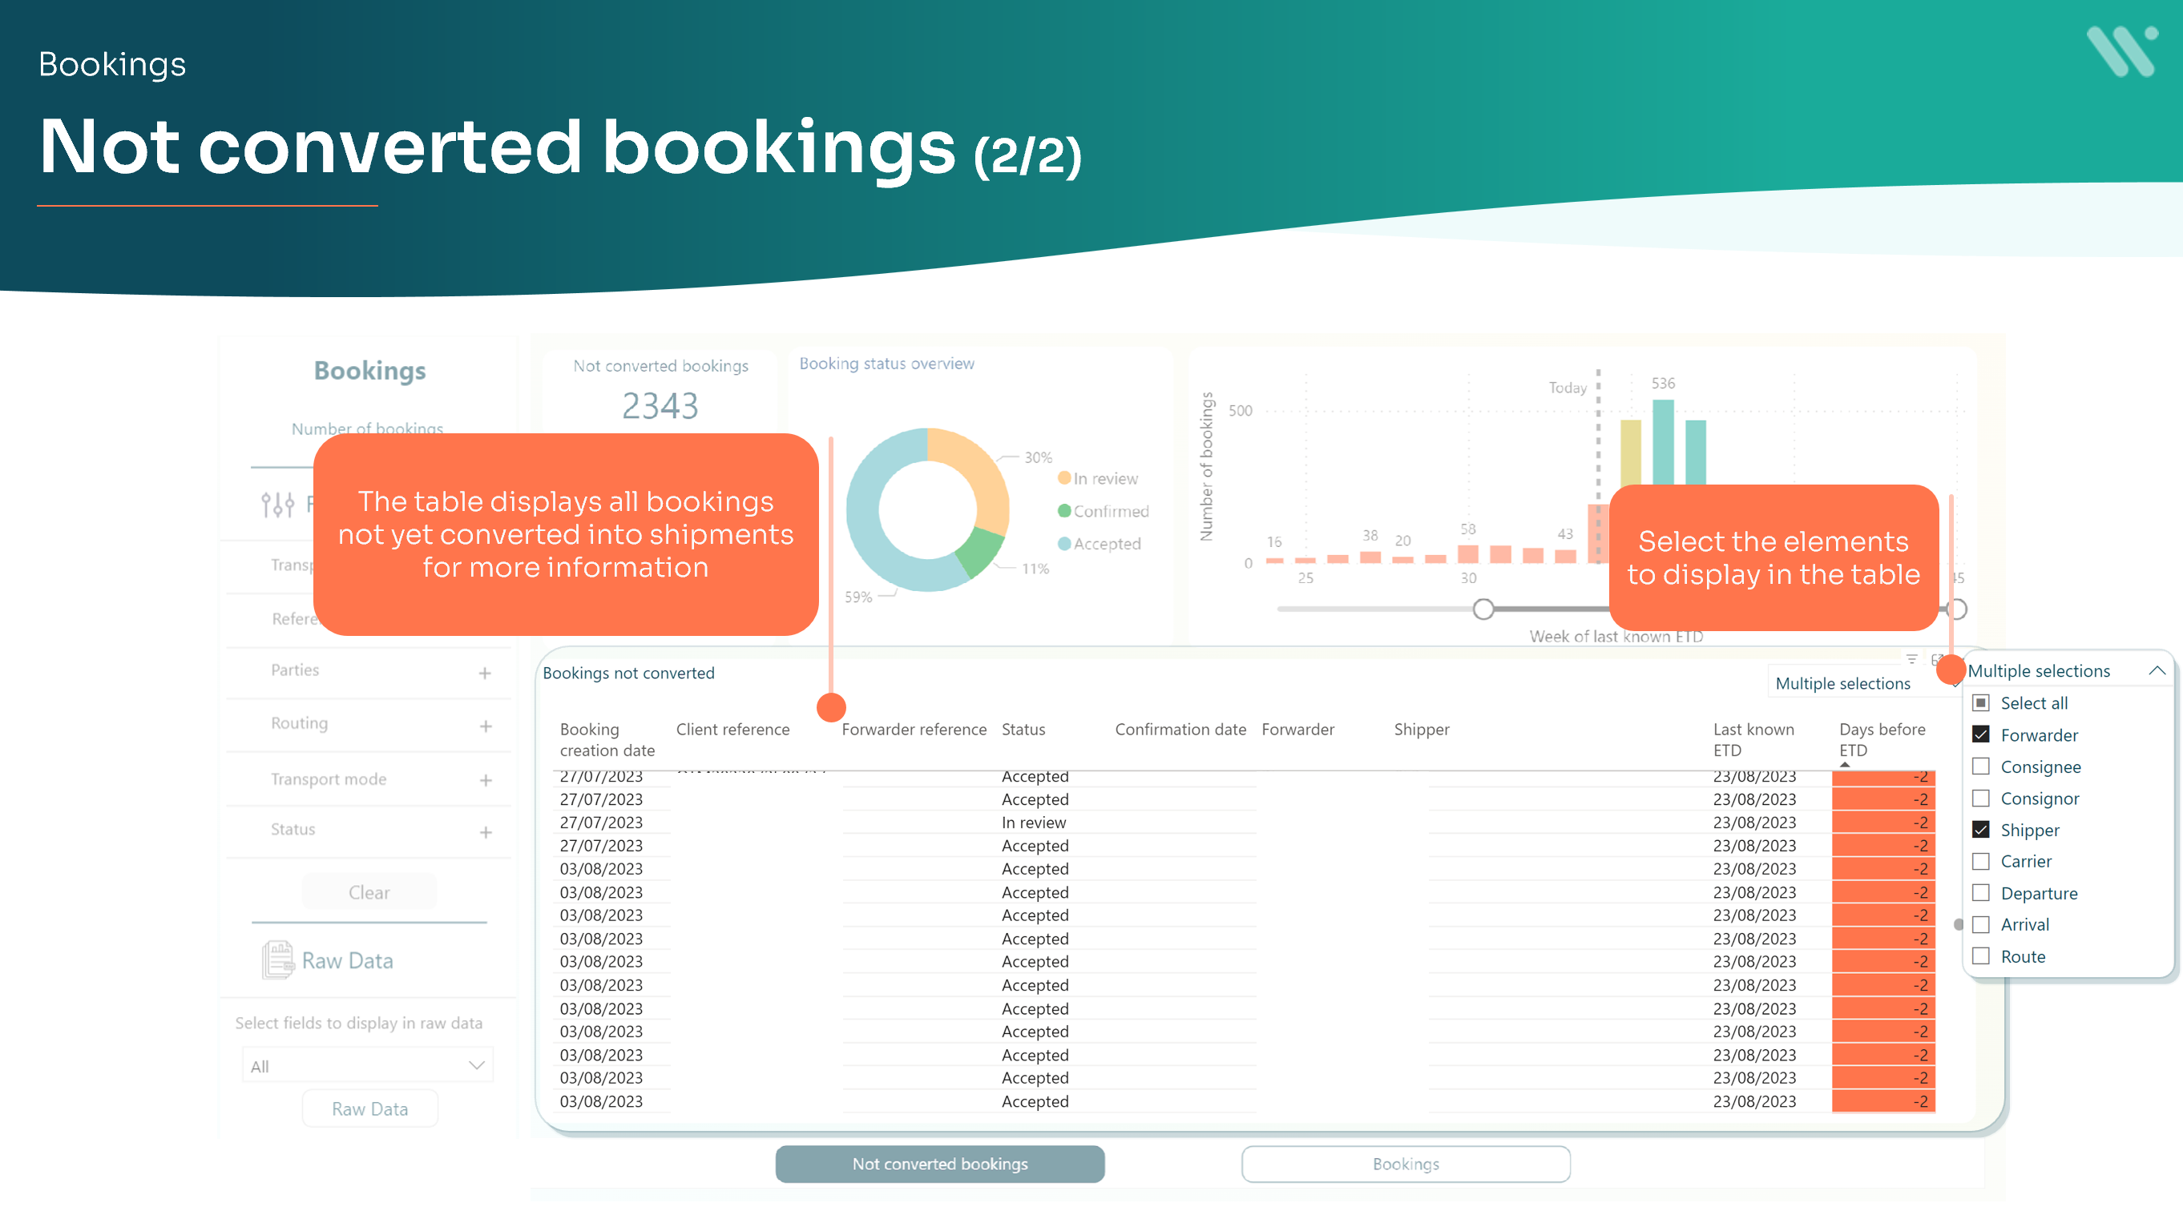Collapse the Multiple selections panel
Image resolution: width=2183 pixels, height=1227 pixels.
coord(2157,670)
